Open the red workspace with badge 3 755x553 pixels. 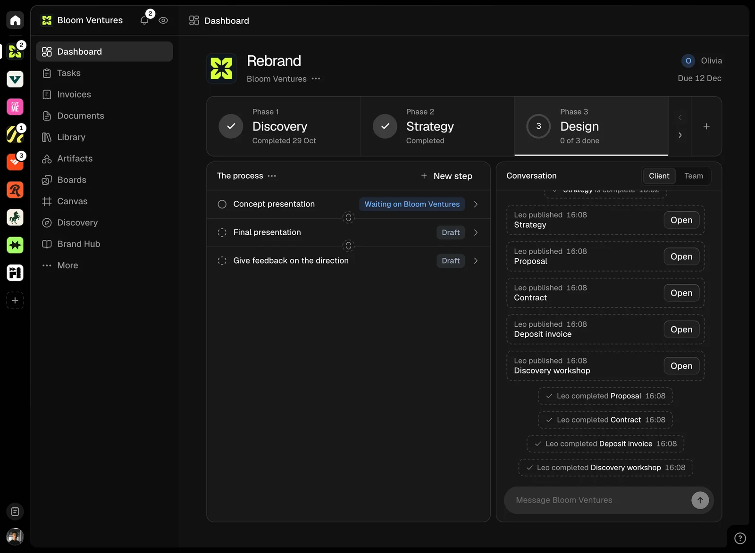coord(15,162)
